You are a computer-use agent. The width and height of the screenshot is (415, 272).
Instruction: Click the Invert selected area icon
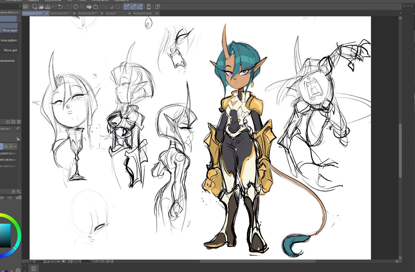pyautogui.click(x=111, y=7)
